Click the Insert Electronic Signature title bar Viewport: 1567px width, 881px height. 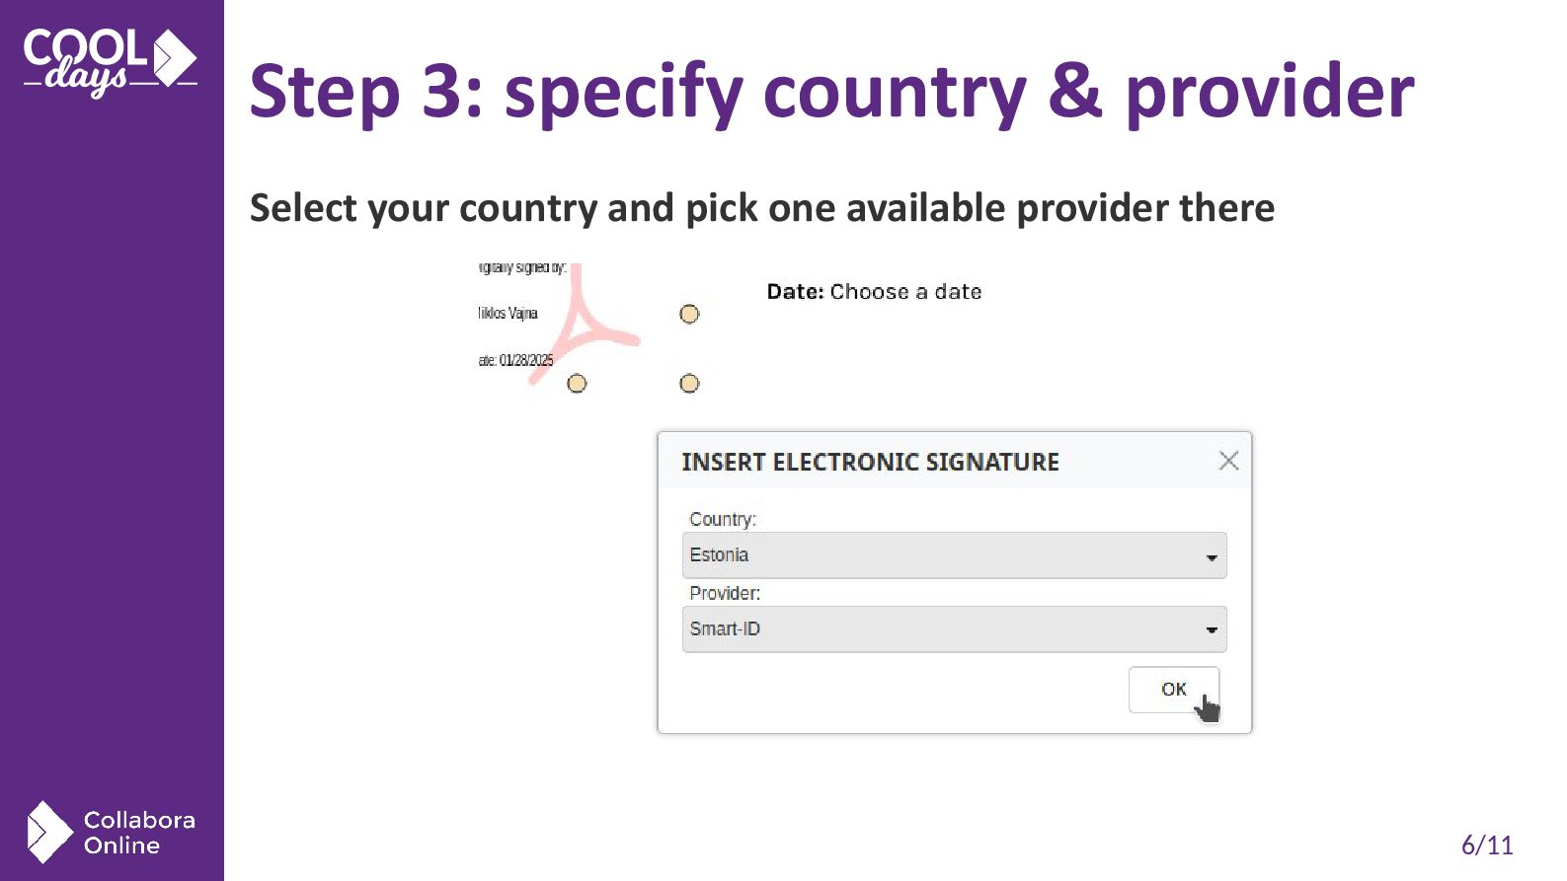pos(954,461)
